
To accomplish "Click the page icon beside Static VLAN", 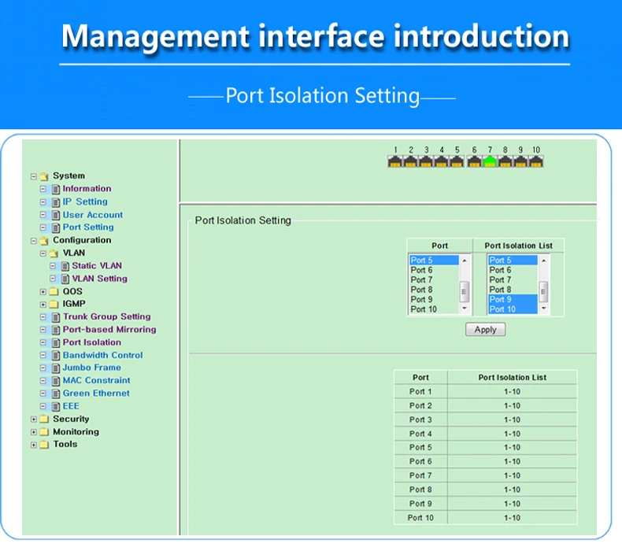I will pyautogui.click(x=65, y=266).
